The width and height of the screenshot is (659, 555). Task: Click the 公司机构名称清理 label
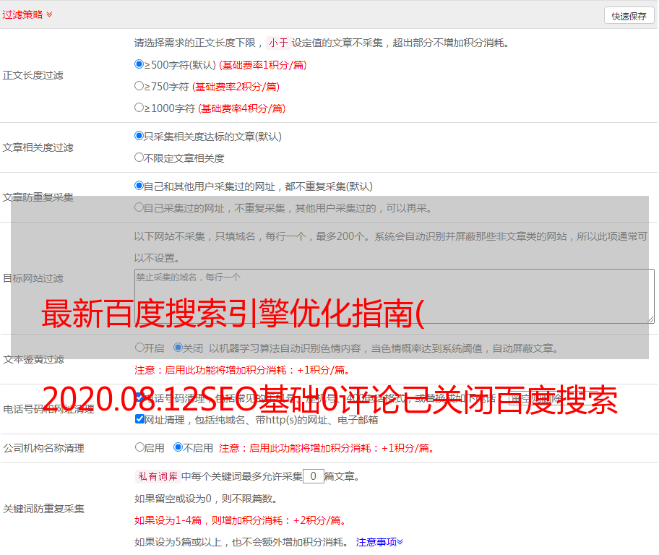point(43,448)
